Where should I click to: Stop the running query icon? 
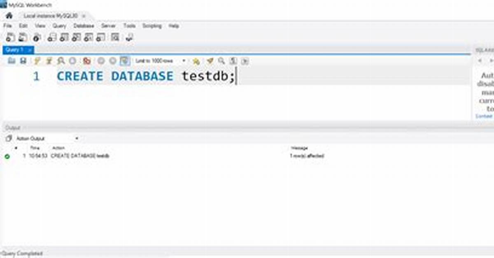pos(72,61)
